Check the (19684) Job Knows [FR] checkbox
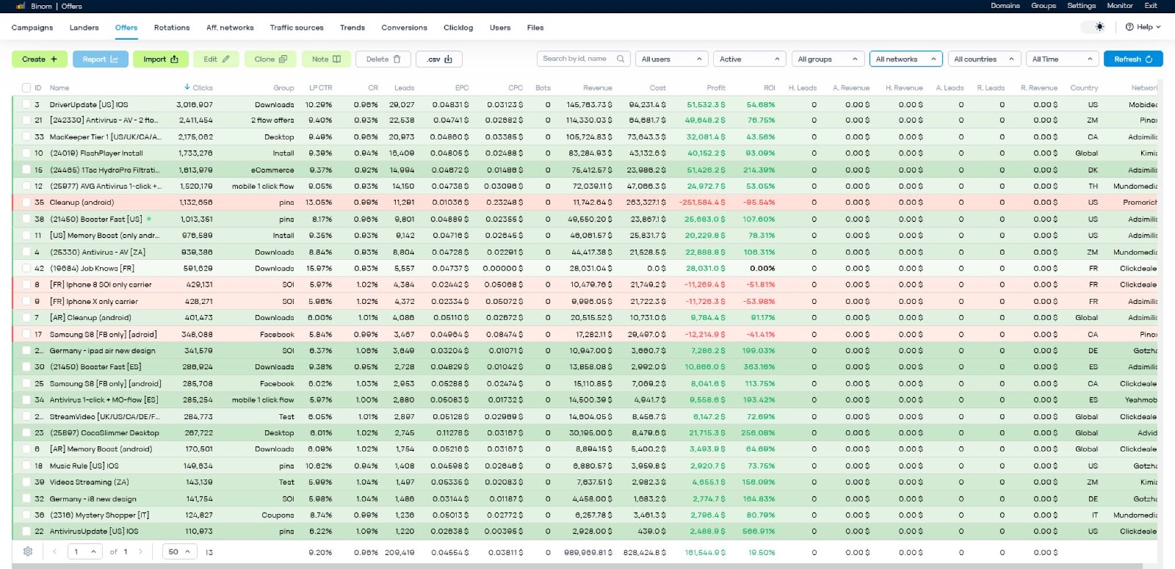 click(x=26, y=269)
